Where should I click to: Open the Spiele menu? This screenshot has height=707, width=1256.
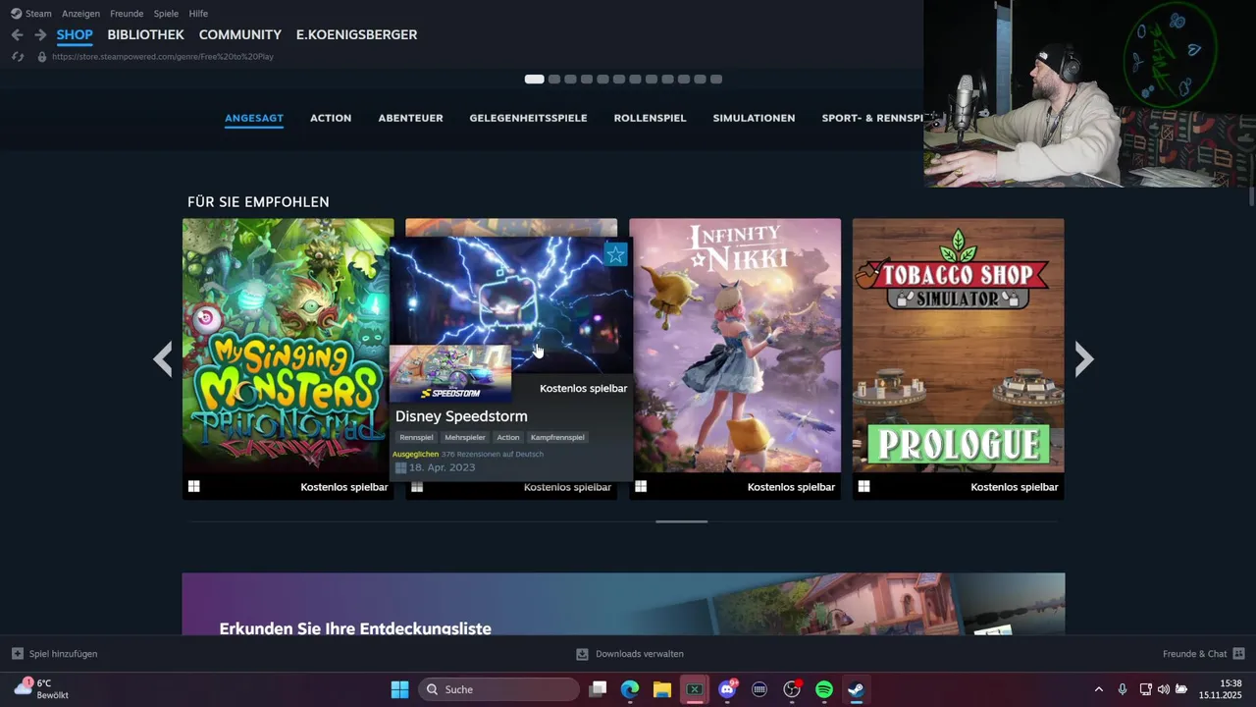click(166, 14)
